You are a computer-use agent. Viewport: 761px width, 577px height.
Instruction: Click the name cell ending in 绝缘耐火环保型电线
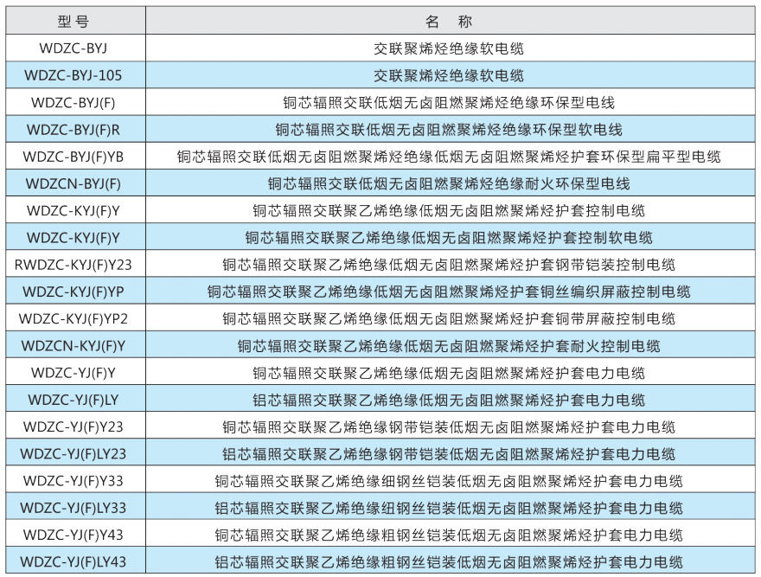coord(449,183)
